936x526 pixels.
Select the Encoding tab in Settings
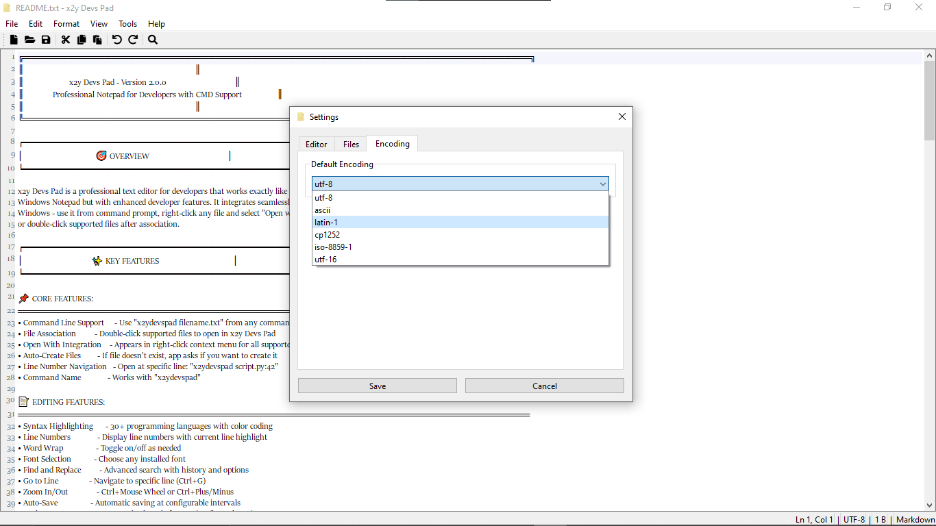coord(393,143)
